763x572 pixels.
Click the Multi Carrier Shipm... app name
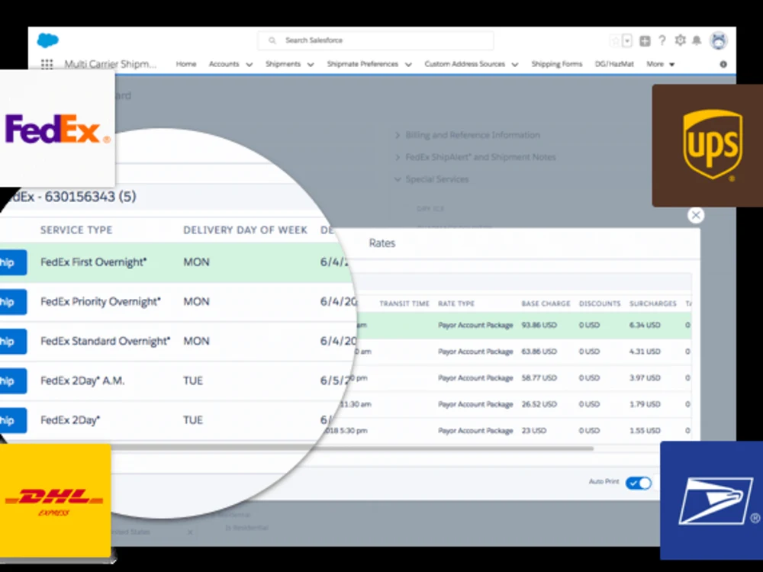(111, 64)
